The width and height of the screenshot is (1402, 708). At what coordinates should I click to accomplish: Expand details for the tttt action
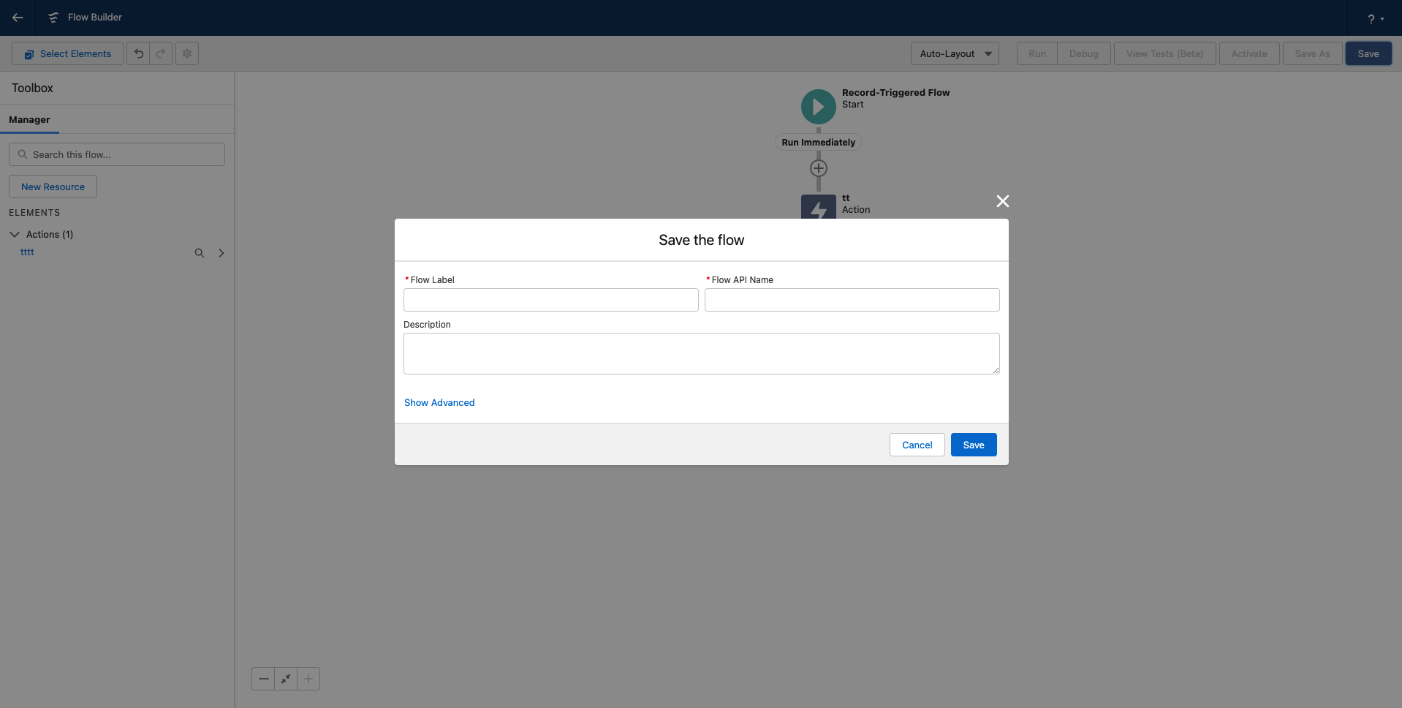[221, 252]
